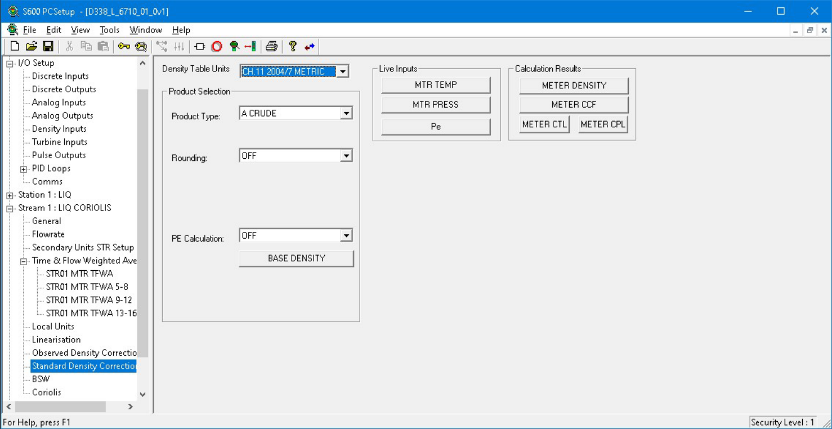The image size is (832, 429).
Task: Click the document icon beside File menu
Action: click(x=12, y=30)
